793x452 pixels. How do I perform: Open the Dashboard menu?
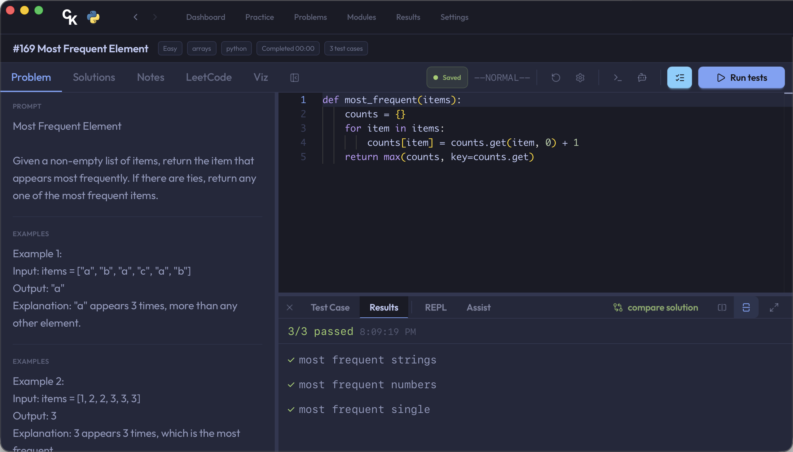tap(206, 17)
